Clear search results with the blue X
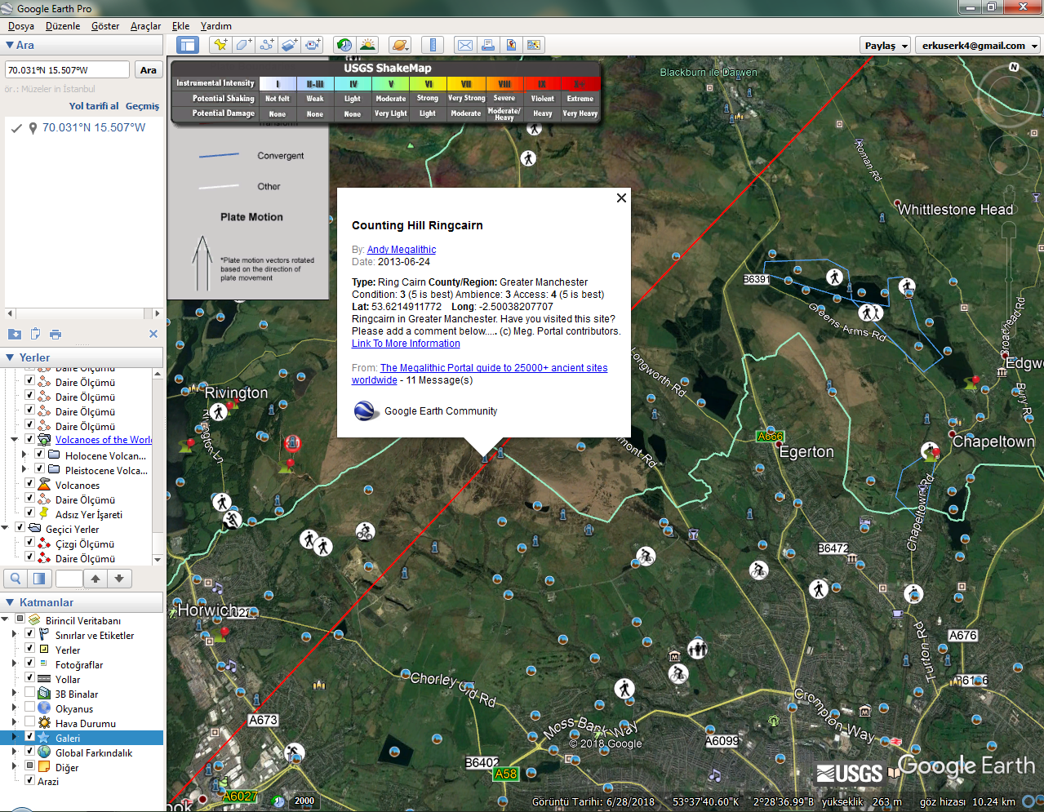 153,334
